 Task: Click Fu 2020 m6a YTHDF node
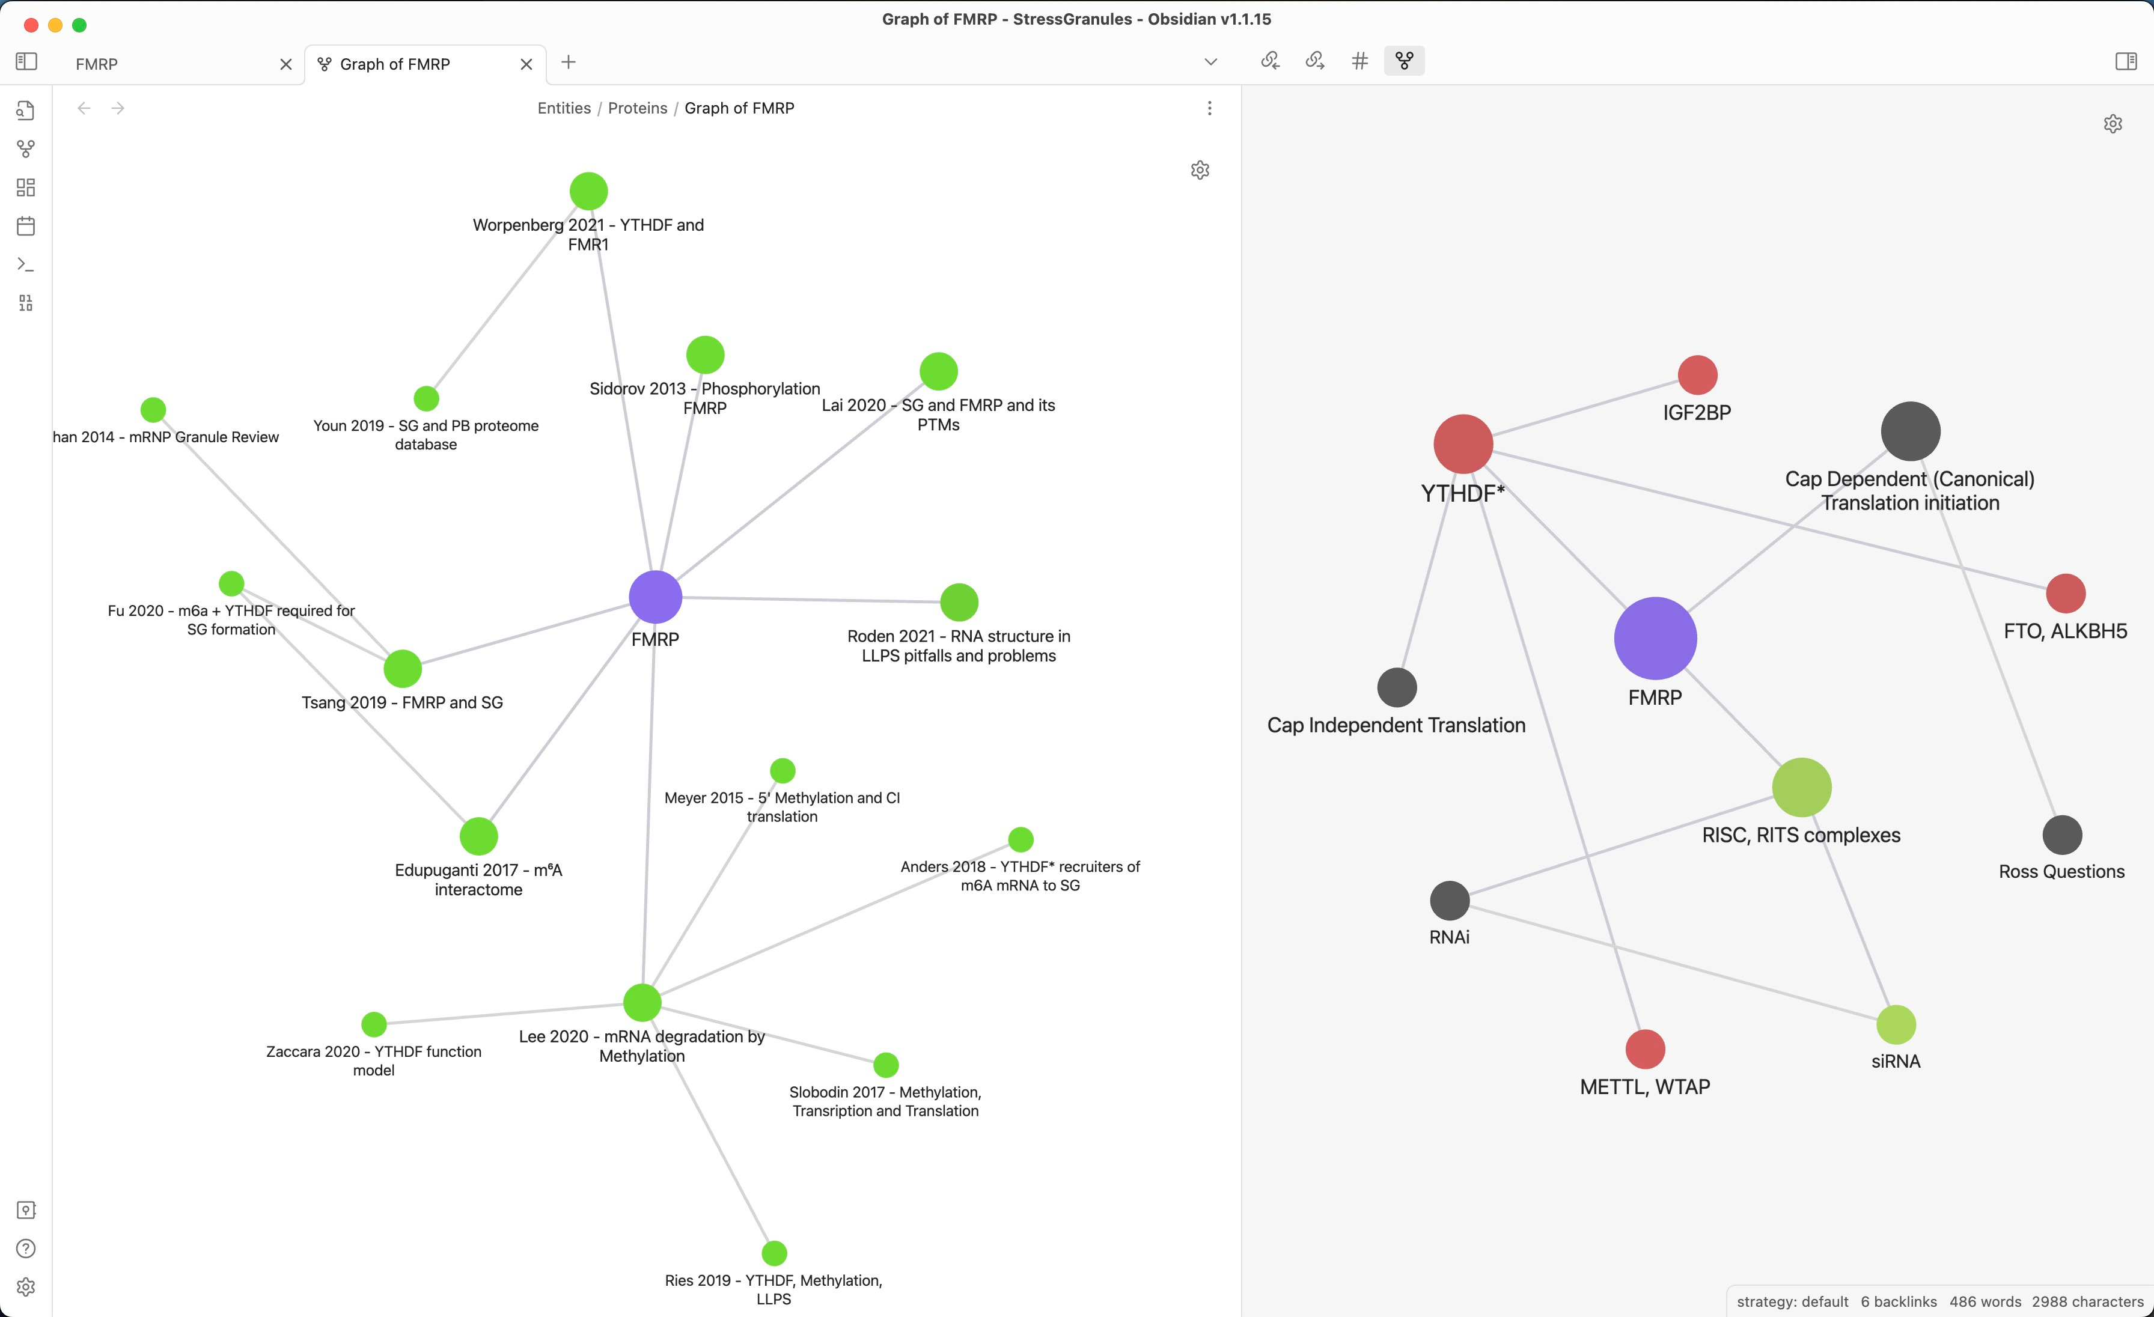231,583
